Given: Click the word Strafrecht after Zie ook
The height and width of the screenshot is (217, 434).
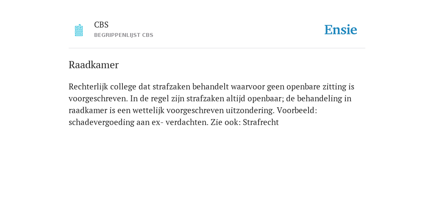Looking at the screenshot, I should 261,122.
